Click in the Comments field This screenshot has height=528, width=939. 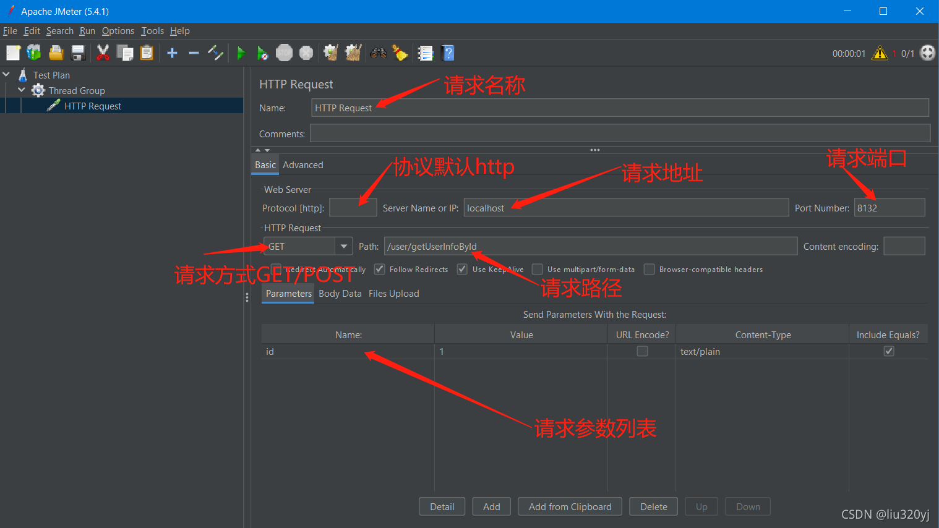pos(620,133)
